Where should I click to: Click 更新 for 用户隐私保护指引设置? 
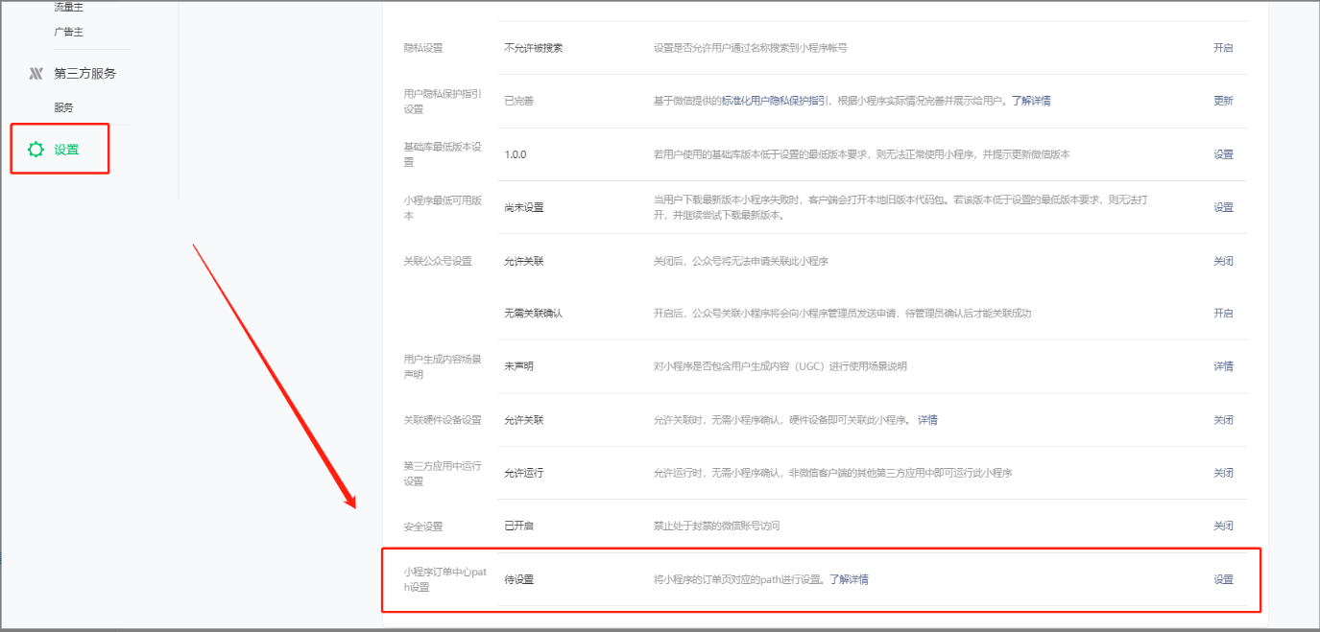(1223, 101)
